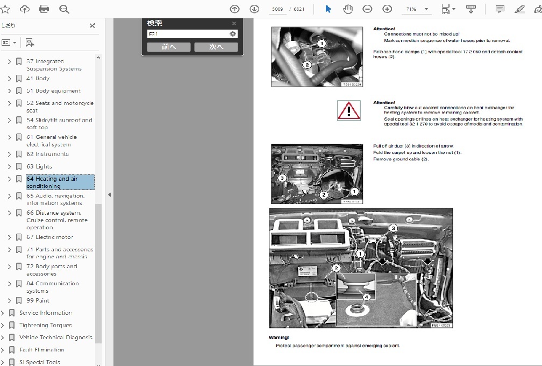
Task: Open the page fit options tool
Action: (x=448, y=9)
